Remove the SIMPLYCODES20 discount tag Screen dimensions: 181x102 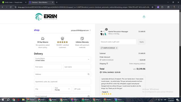click(x=117, y=48)
